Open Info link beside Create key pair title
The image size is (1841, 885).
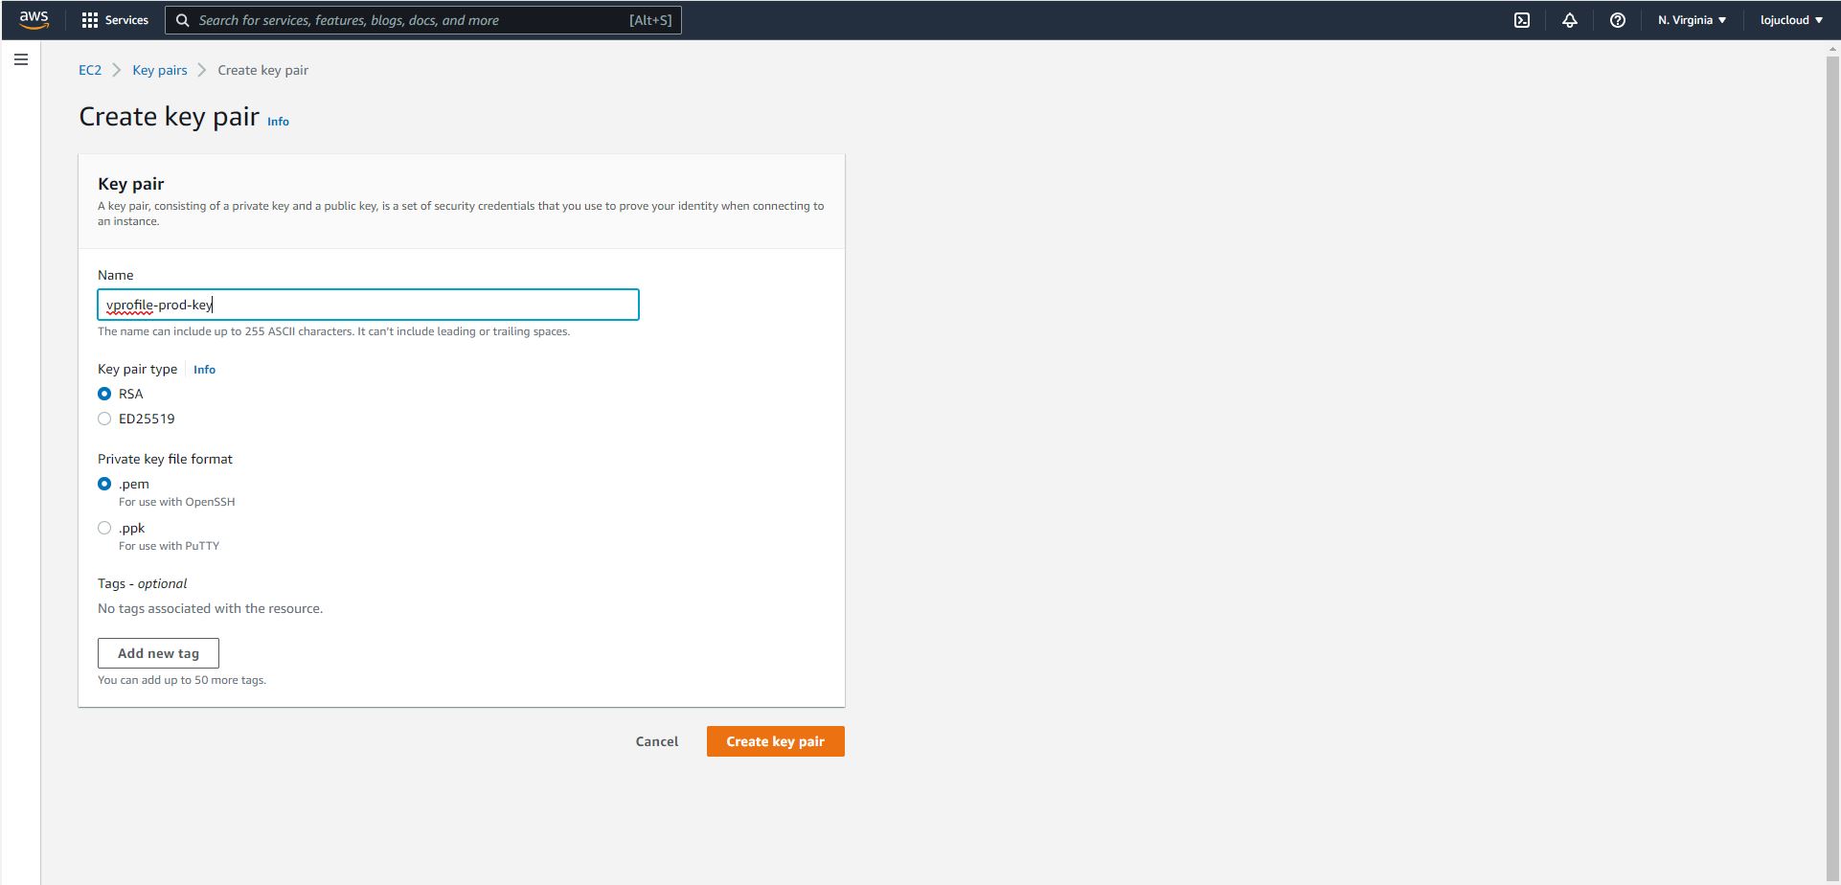point(278,122)
